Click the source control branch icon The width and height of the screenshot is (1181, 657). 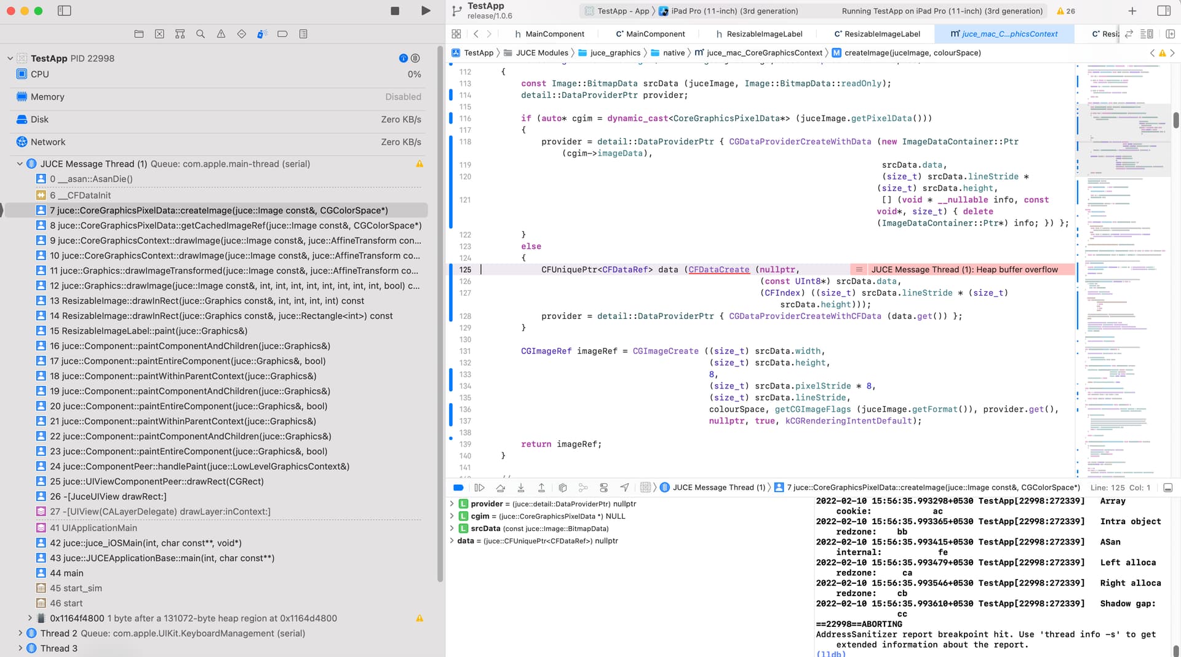click(x=457, y=11)
